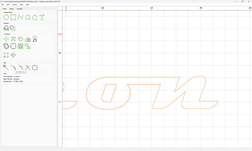Click the Join Vectors tool icon

coord(14,67)
